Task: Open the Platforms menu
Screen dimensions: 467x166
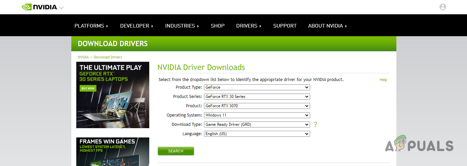Action: click(x=91, y=26)
